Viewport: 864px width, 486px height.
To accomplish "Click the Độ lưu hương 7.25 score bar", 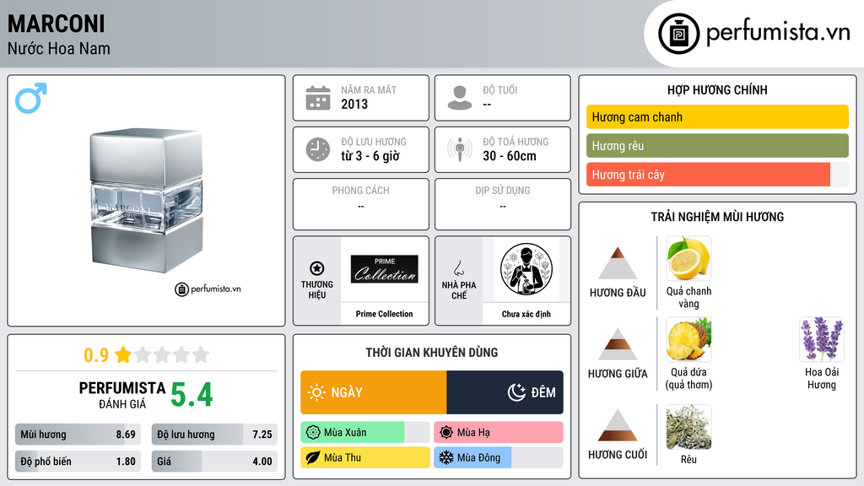I will pos(214,435).
